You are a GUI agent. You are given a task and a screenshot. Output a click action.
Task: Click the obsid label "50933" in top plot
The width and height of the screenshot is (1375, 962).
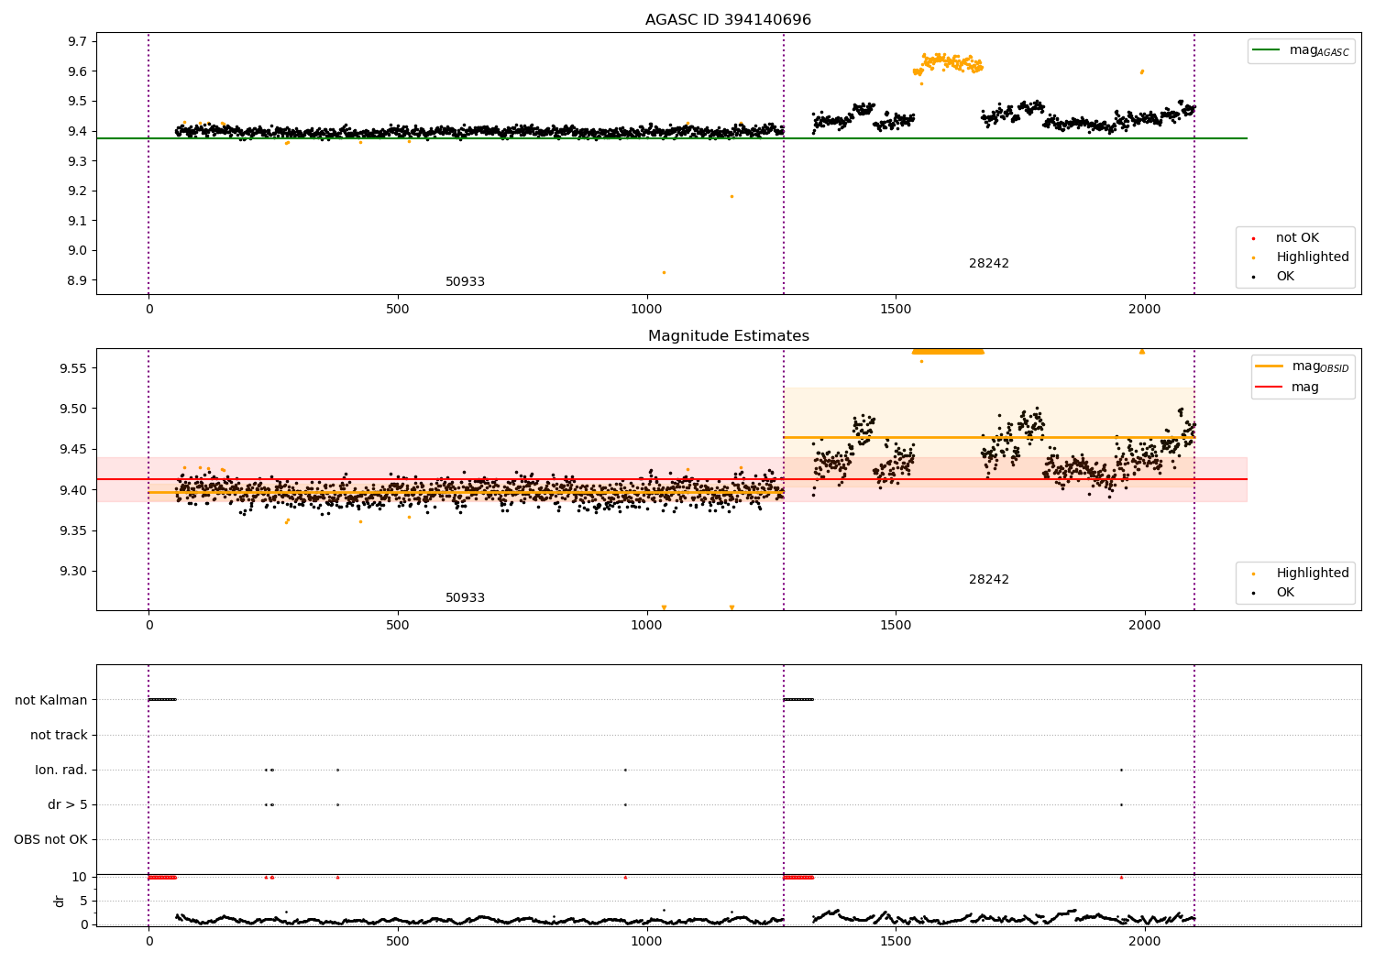tap(465, 282)
